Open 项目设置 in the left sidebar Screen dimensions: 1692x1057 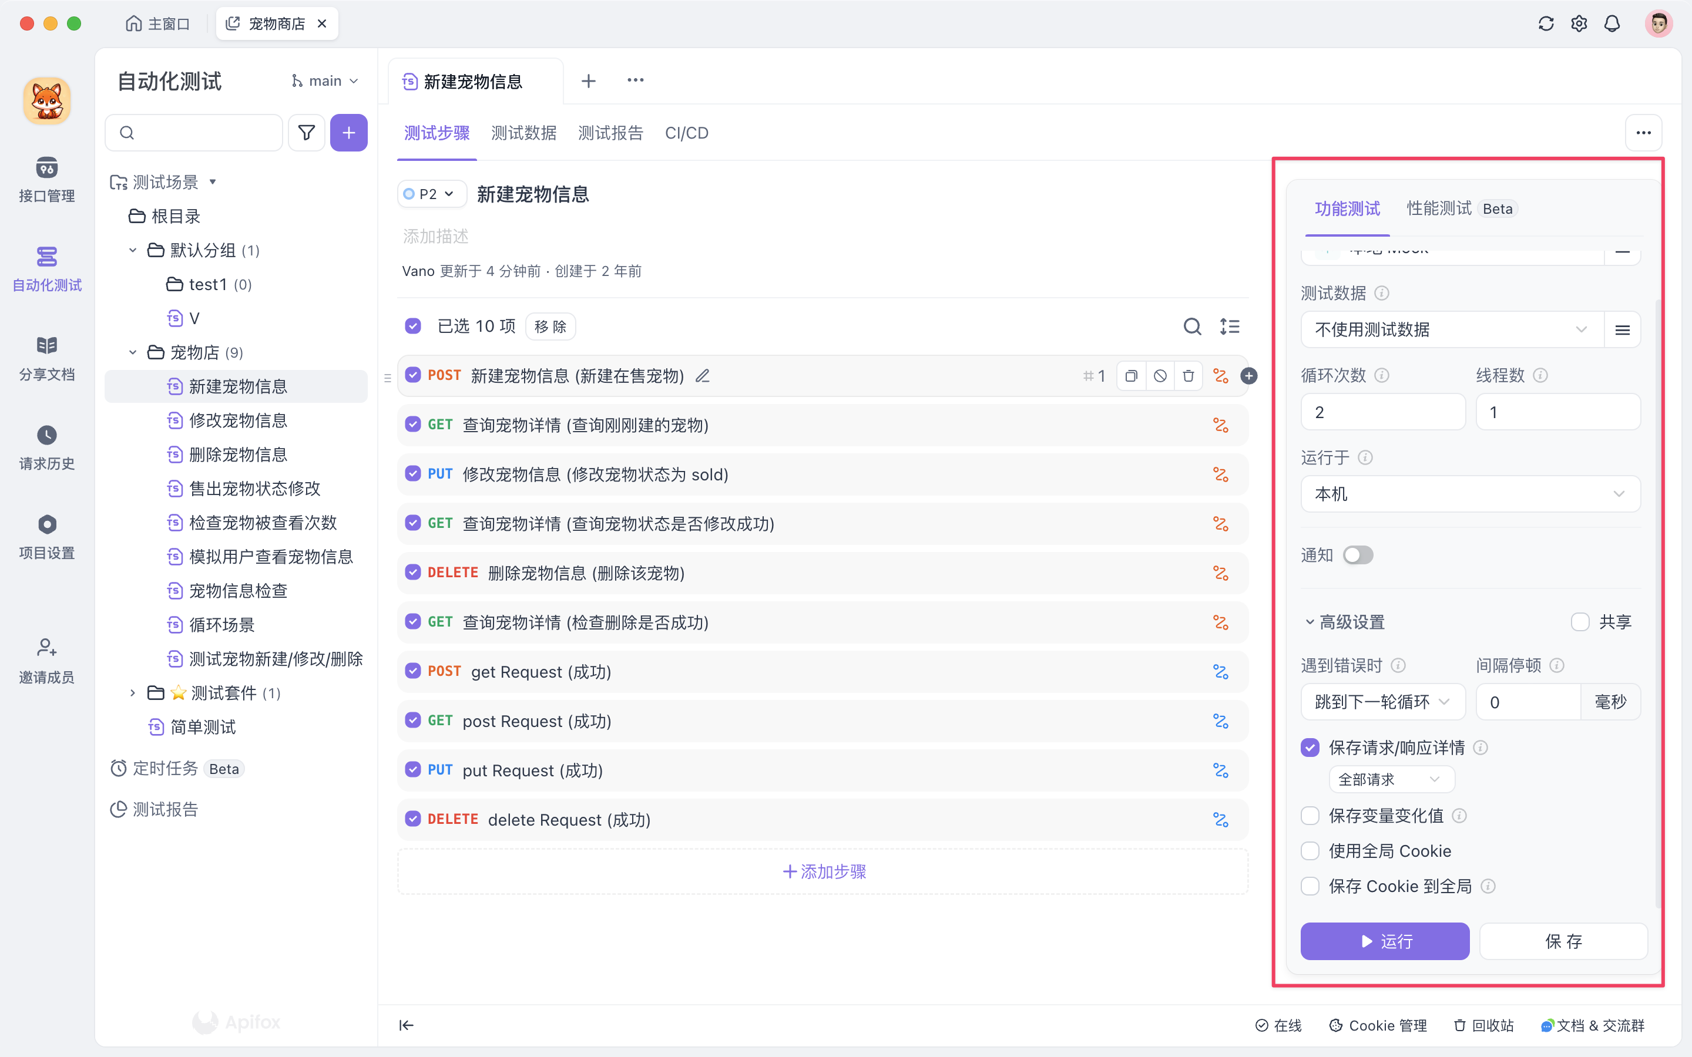(x=46, y=537)
